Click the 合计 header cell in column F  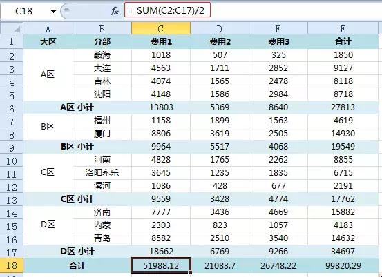(343, 42)
